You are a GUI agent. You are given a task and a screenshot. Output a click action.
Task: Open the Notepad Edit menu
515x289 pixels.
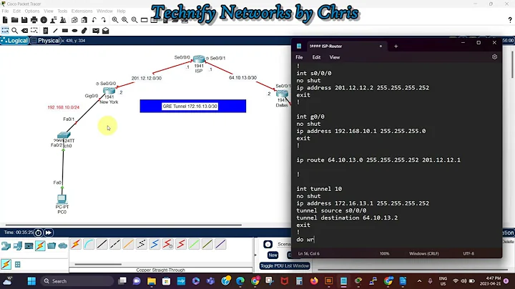(316, 57)
